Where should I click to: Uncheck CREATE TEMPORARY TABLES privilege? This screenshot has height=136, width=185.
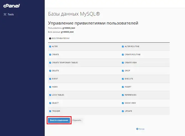50,62
